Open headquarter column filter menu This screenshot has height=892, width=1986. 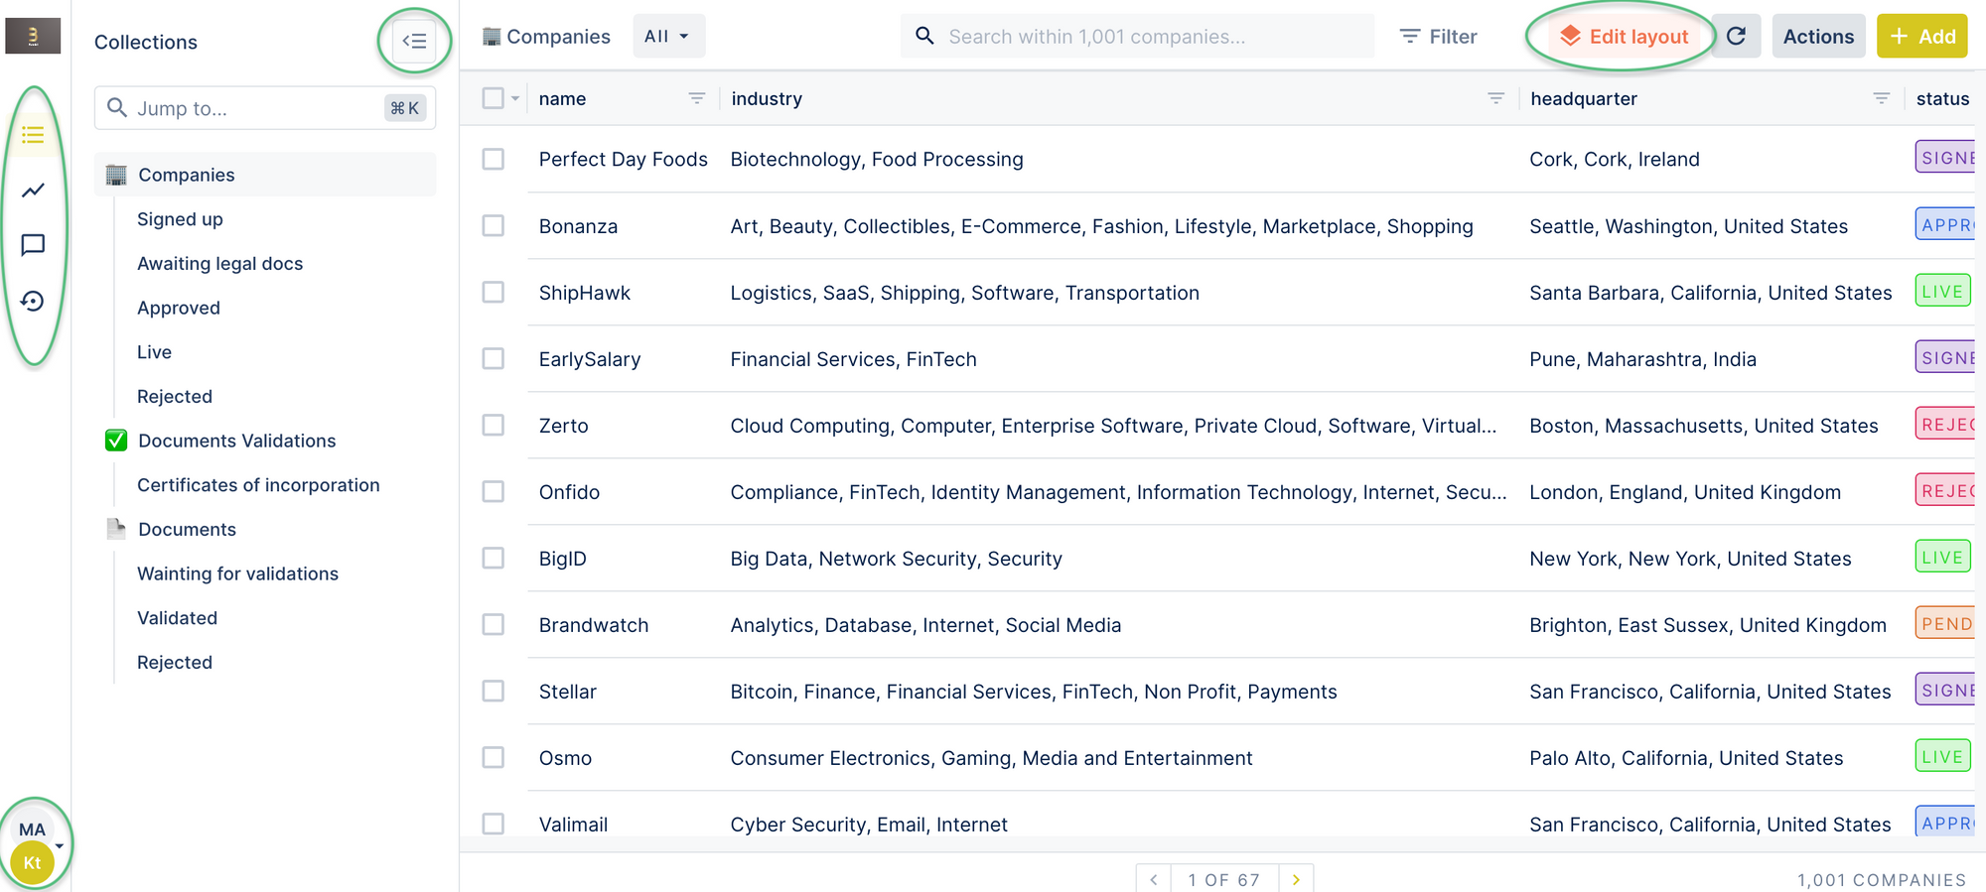(x=1881, y=98)
